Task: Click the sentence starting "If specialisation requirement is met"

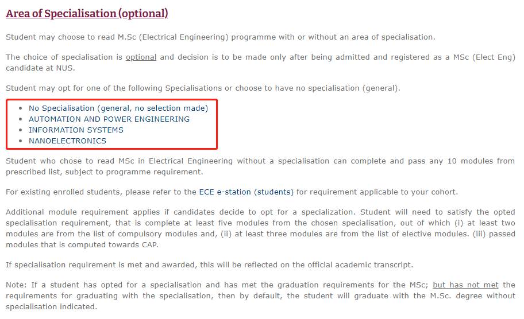Action: 209,264
